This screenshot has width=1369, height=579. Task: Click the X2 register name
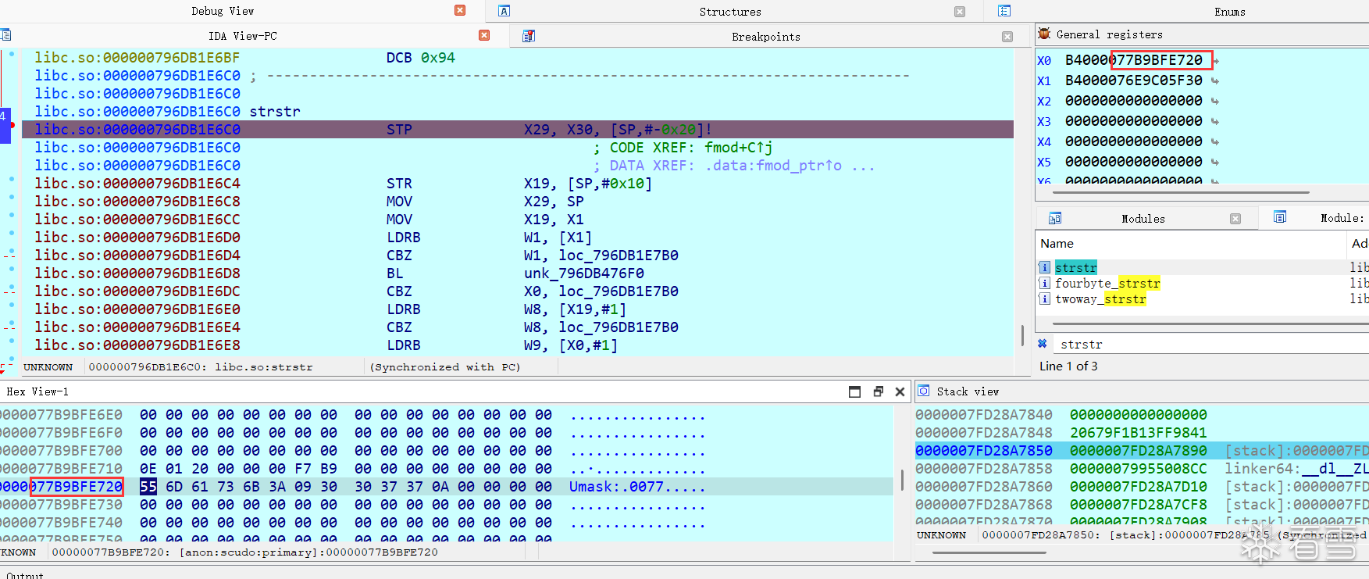tap(1044, 102)
